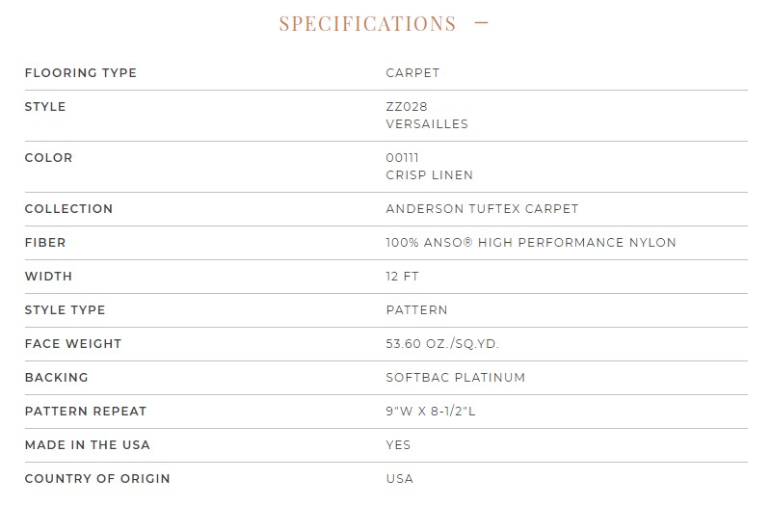Click the PATTERN style type value
The width and height of the screenshot is (770, 506).
pyautogui.click(x=416, y=310)
